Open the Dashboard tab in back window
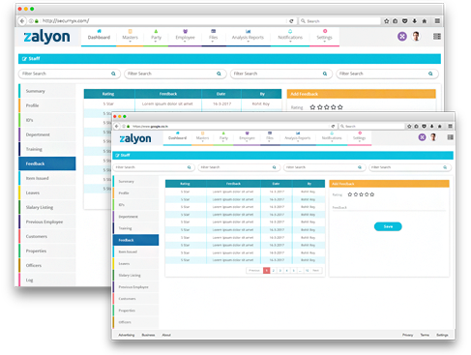 pos(99,37)
